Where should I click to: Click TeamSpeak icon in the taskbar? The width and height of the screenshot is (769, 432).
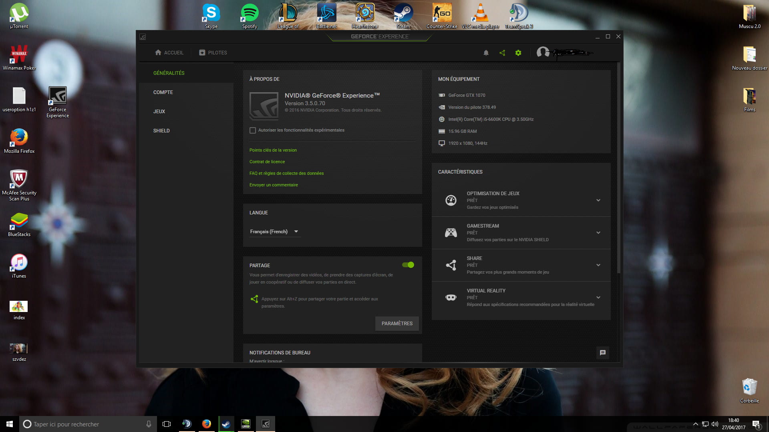pyautogui.click(x=187, y=424)
